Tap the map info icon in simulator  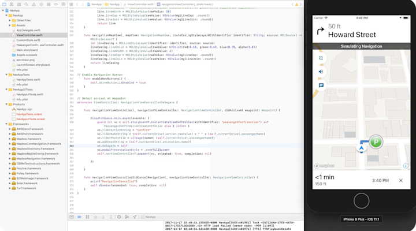click(x=406, y=166)
